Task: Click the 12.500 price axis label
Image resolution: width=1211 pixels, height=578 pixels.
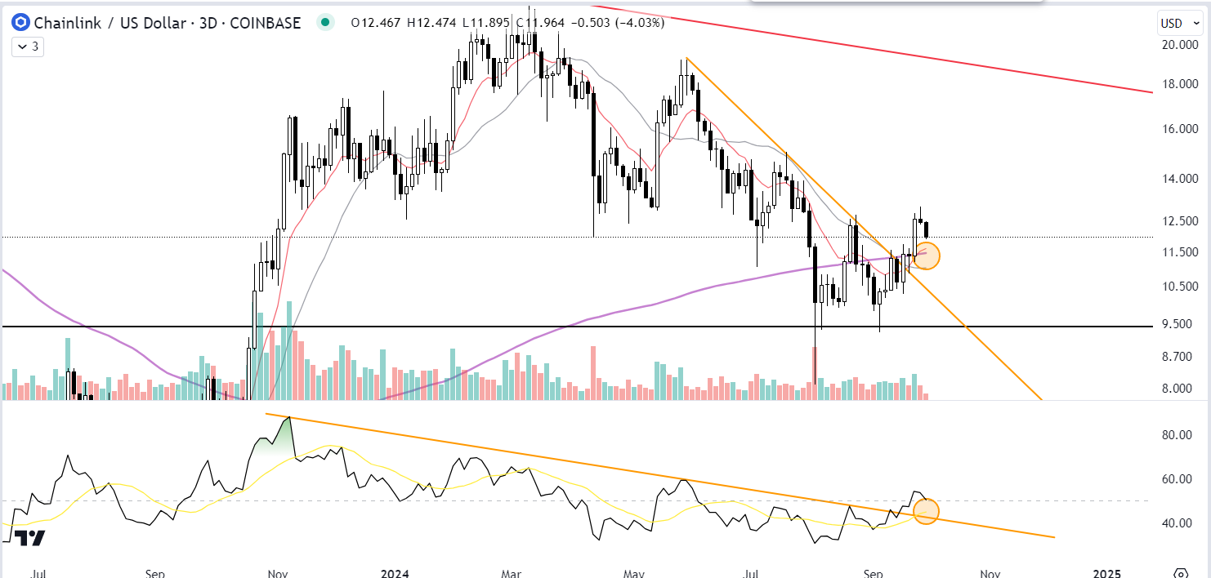Action: (x=1179, y=220)
